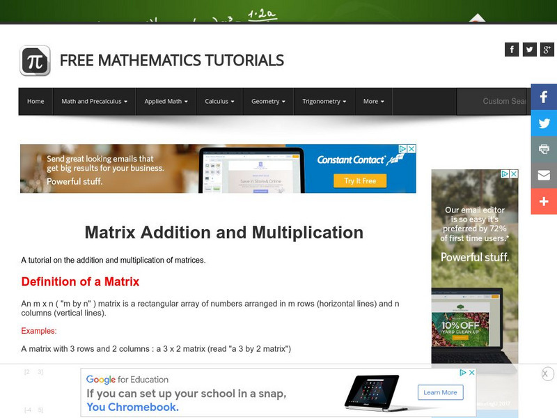The width and height of the screenshot is (557, 418).
Task: Click "Powerful stuff." text in sidebar ad
Action: pos(475,257)
